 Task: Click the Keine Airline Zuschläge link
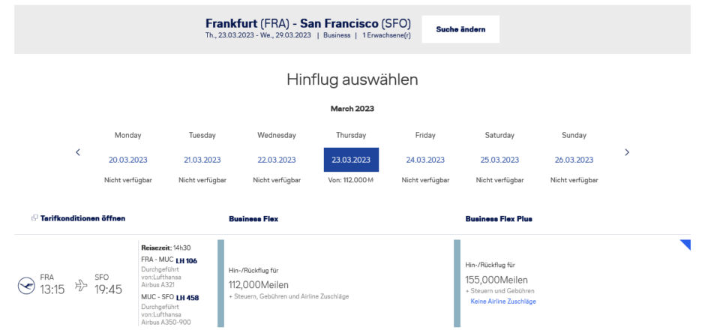tap(502, 301)
